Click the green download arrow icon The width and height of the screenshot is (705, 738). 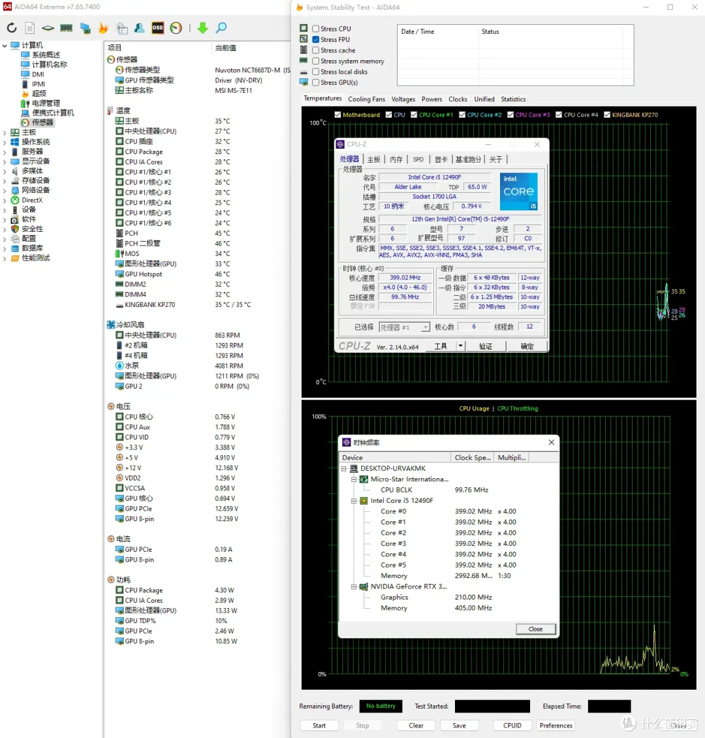pyautogui.click(x=203, y=28)
